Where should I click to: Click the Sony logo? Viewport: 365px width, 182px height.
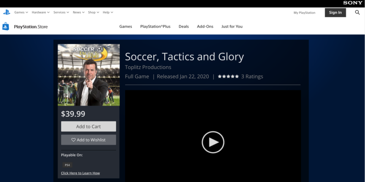pos(353,3)
